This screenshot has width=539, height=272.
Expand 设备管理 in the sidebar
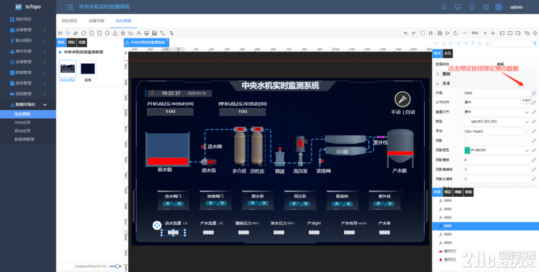(x=28, y=30)
